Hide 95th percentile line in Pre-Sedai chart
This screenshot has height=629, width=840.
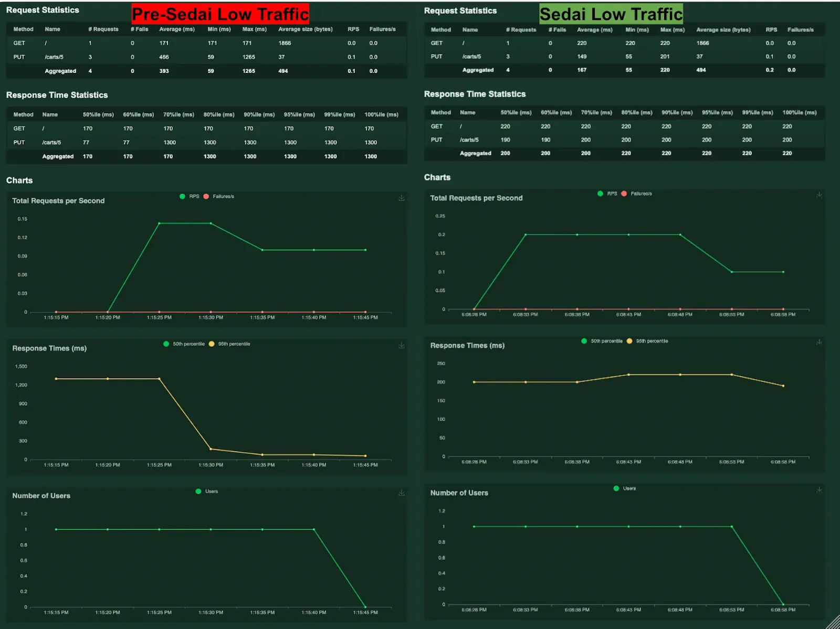[x=229, y=344]
